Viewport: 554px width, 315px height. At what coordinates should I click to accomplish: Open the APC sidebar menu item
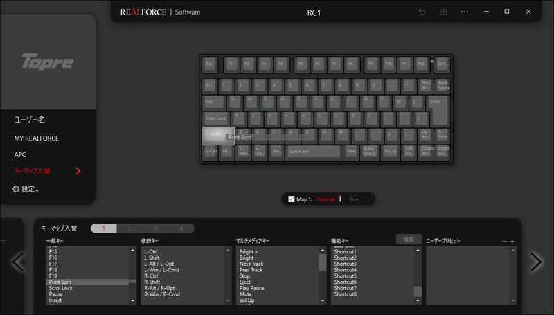[x=20, y=154]
